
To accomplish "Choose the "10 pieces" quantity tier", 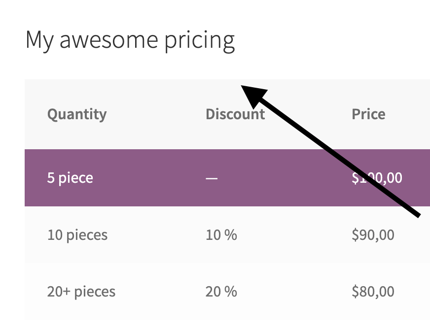I will coord(77,235).
